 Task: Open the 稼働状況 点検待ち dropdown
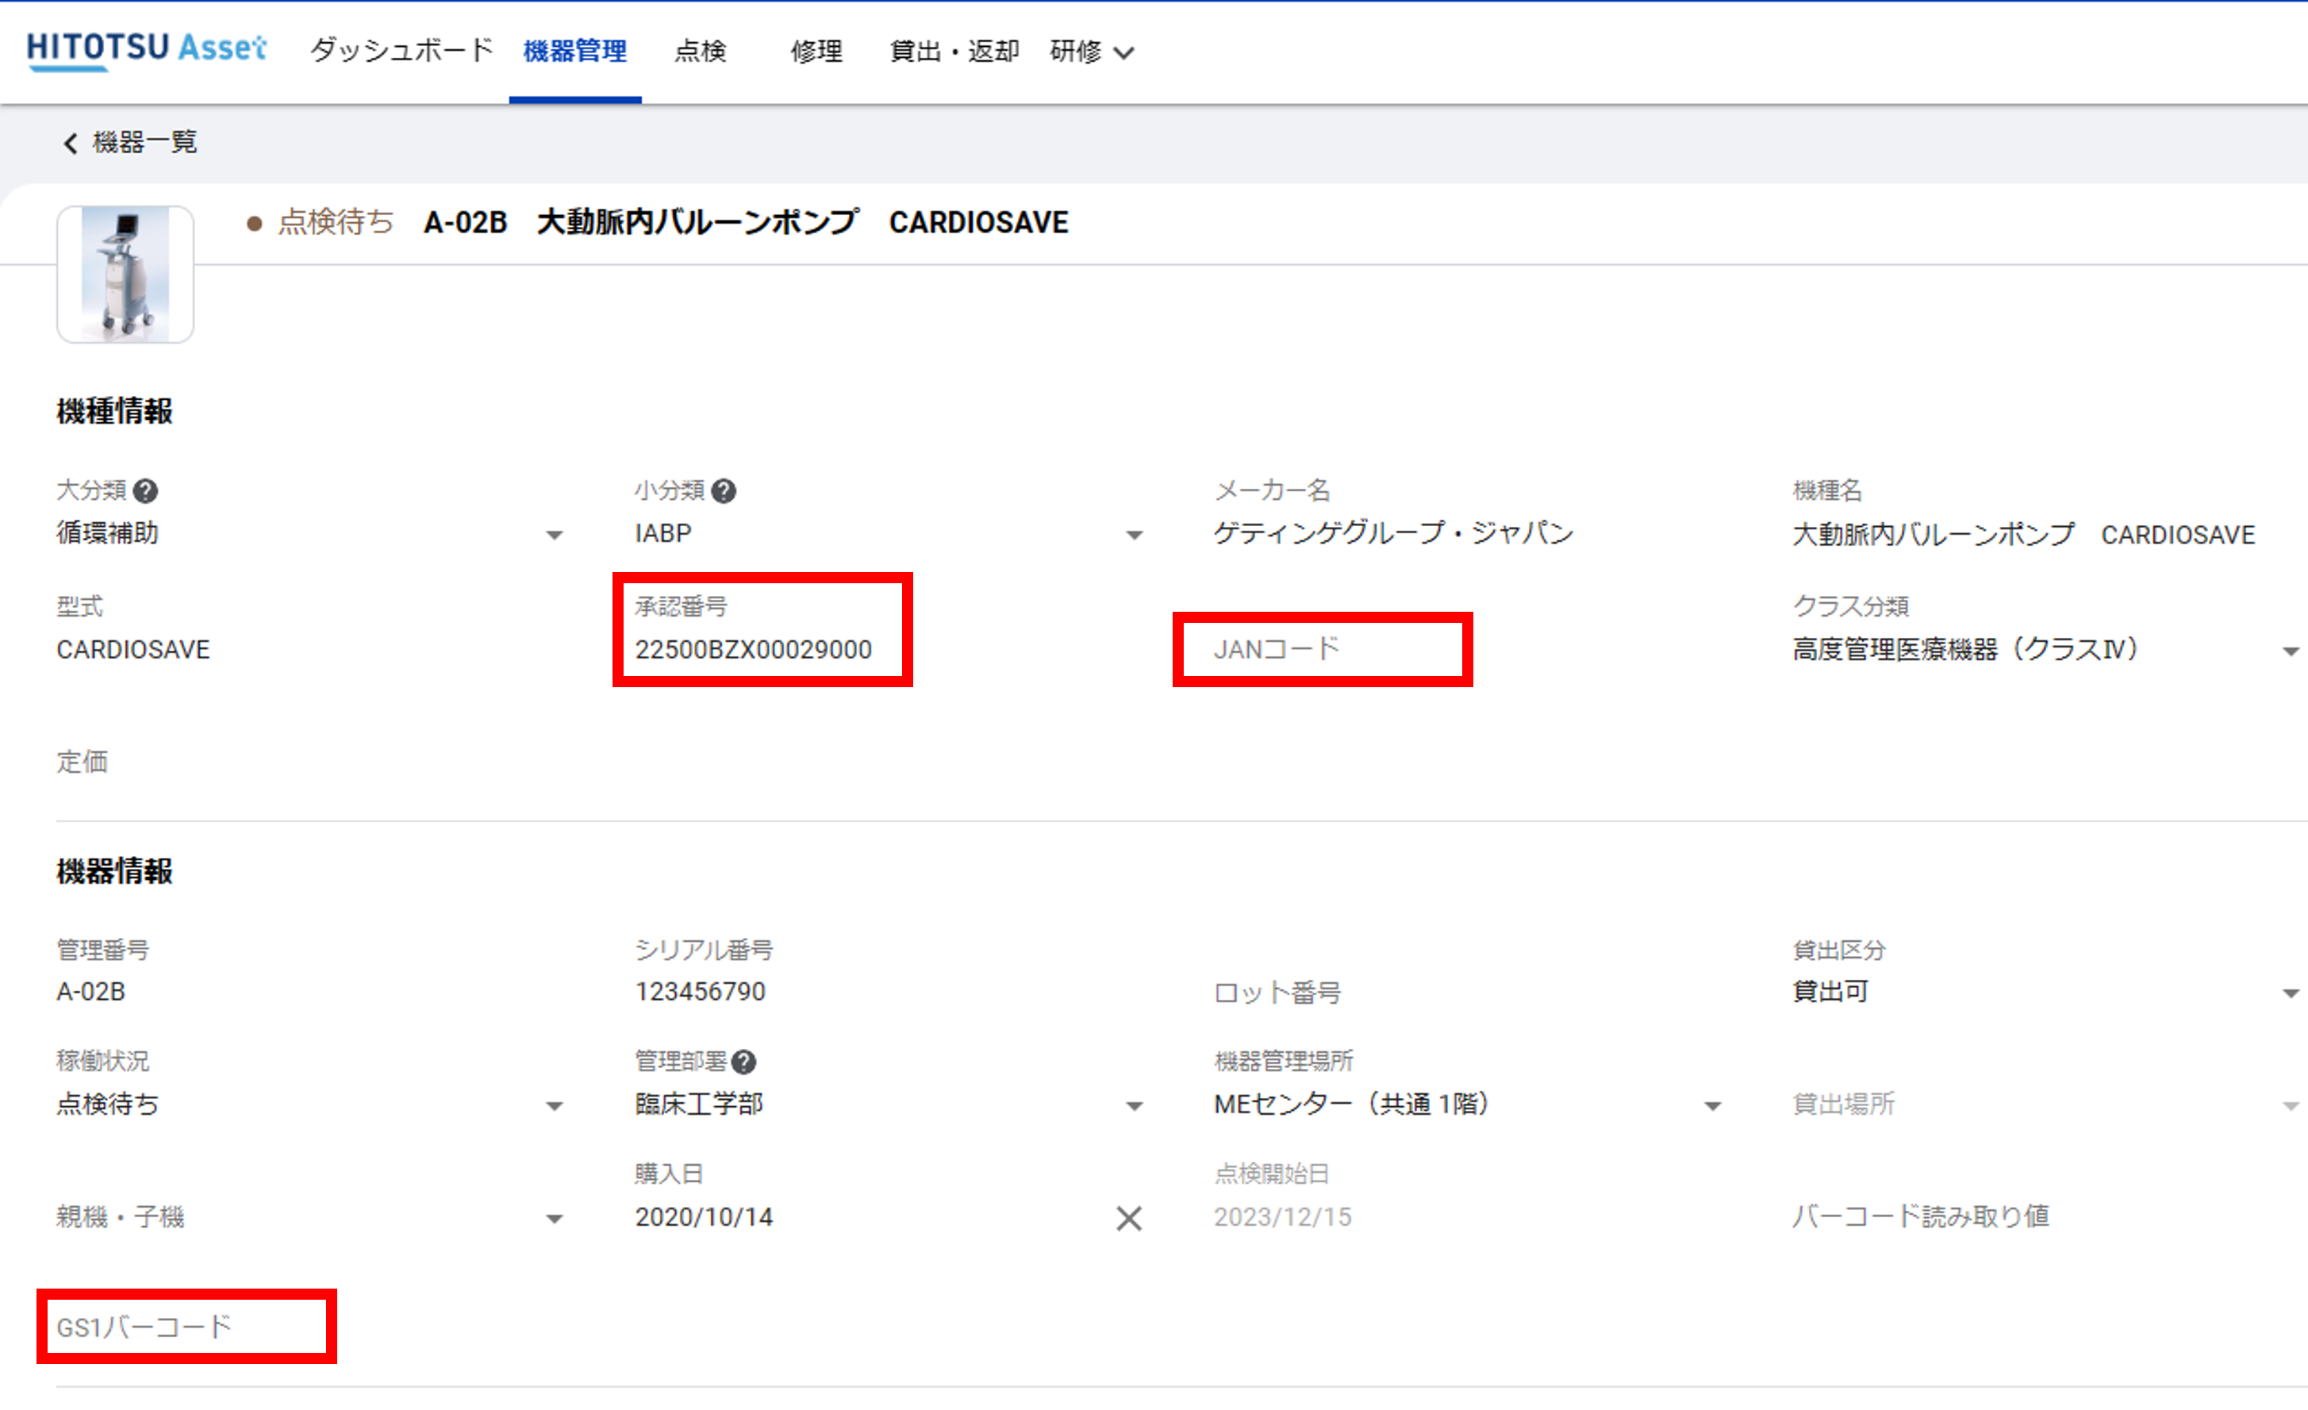311,1105
